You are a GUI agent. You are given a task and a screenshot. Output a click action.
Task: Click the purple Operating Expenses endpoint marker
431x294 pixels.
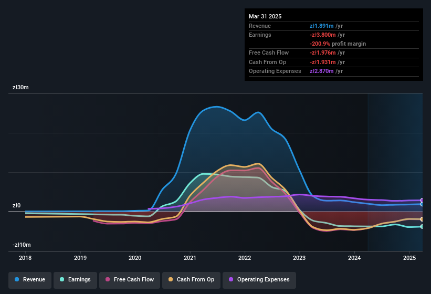[x=422, y=201]
